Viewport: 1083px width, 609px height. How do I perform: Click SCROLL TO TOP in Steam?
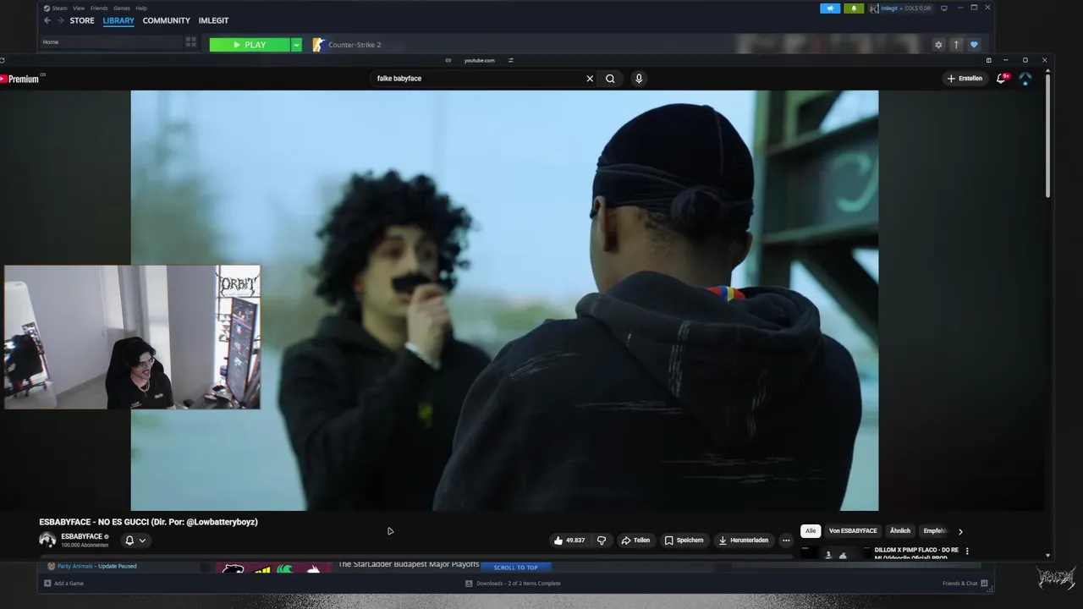pyautogui.click(x=516, y=568)
